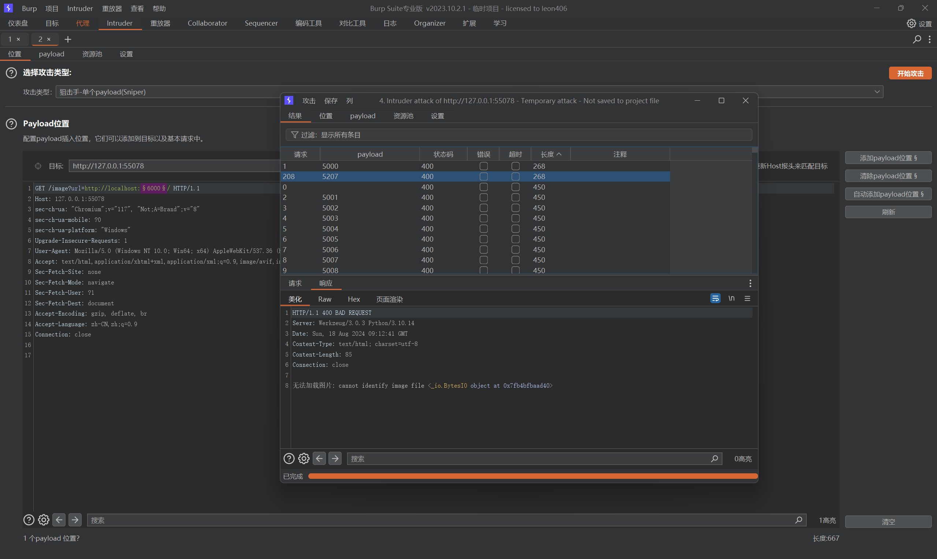This screenshot has height=559, width=937.
Task: Click the attack window search input field
Action: coord(528,458)
